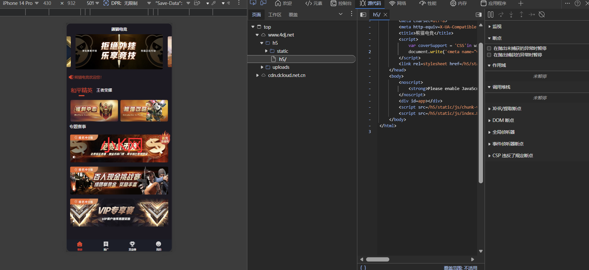Click the pause script execution icon
589x270 pixels.
(x=490, y=15)
